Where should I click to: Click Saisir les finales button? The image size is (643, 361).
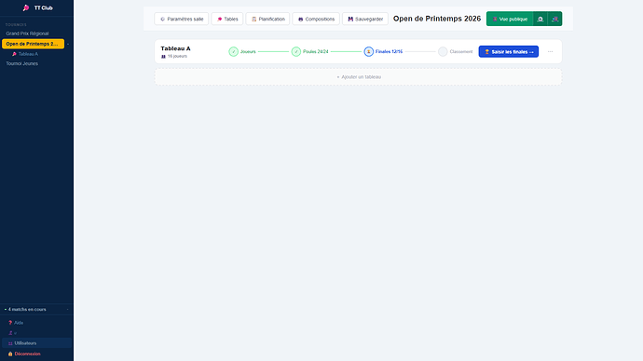[x=509, y=51]
